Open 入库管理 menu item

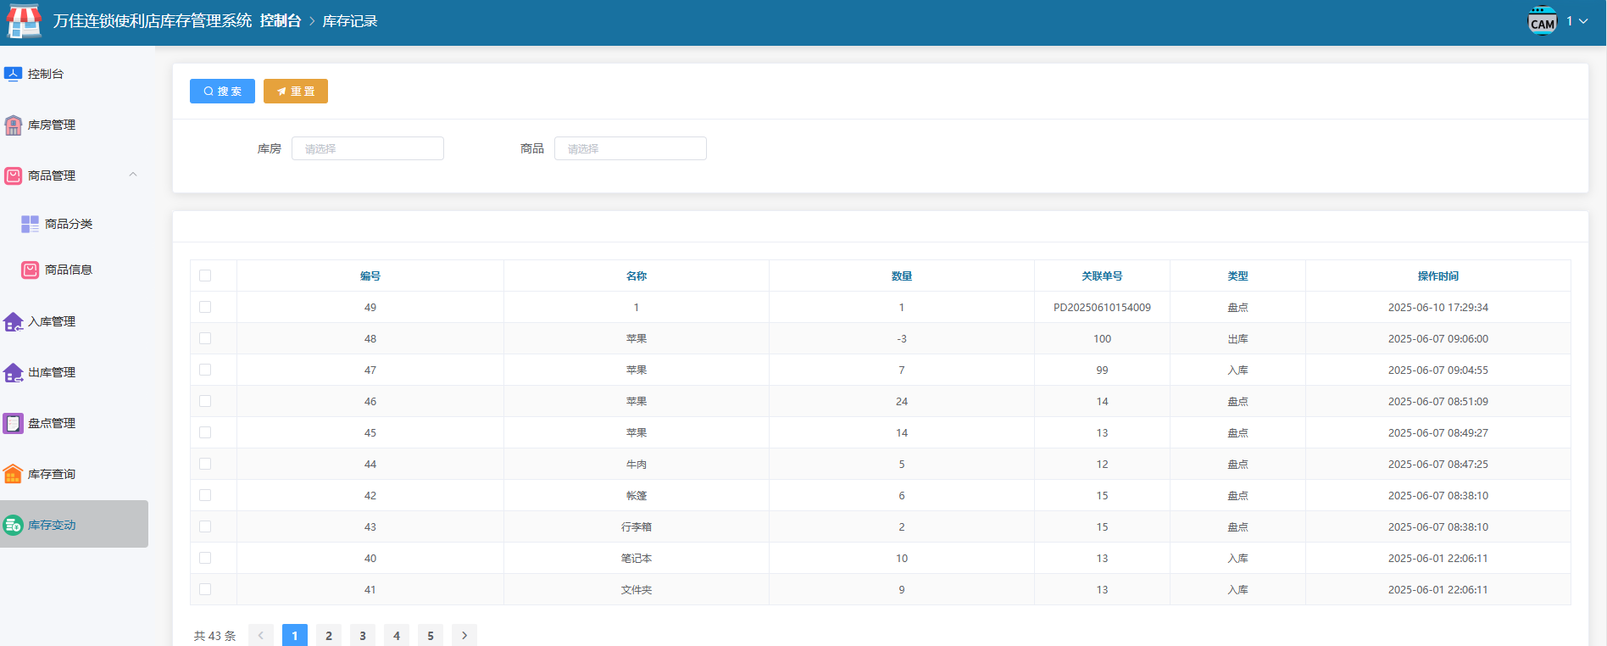[74, 321]
